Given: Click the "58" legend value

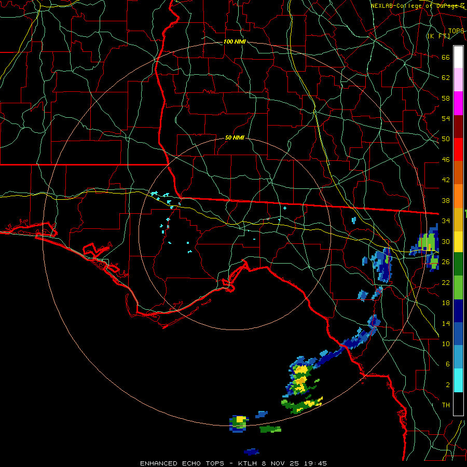Looking at the screenshot, I should 446,98.
